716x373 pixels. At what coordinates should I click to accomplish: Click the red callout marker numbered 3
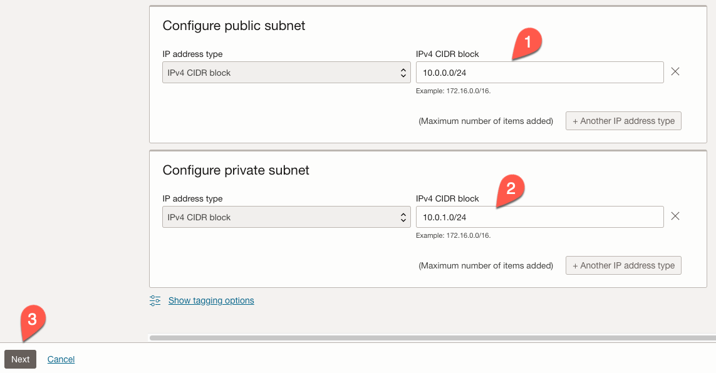click(32, 322)
